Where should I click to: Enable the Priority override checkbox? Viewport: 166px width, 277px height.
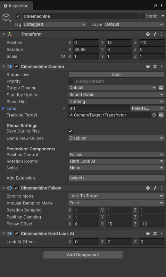point(71,81)
